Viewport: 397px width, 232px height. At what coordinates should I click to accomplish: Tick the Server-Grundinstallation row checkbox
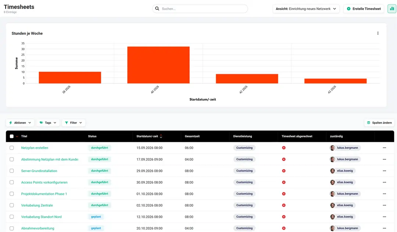click(x=12, y=171)
